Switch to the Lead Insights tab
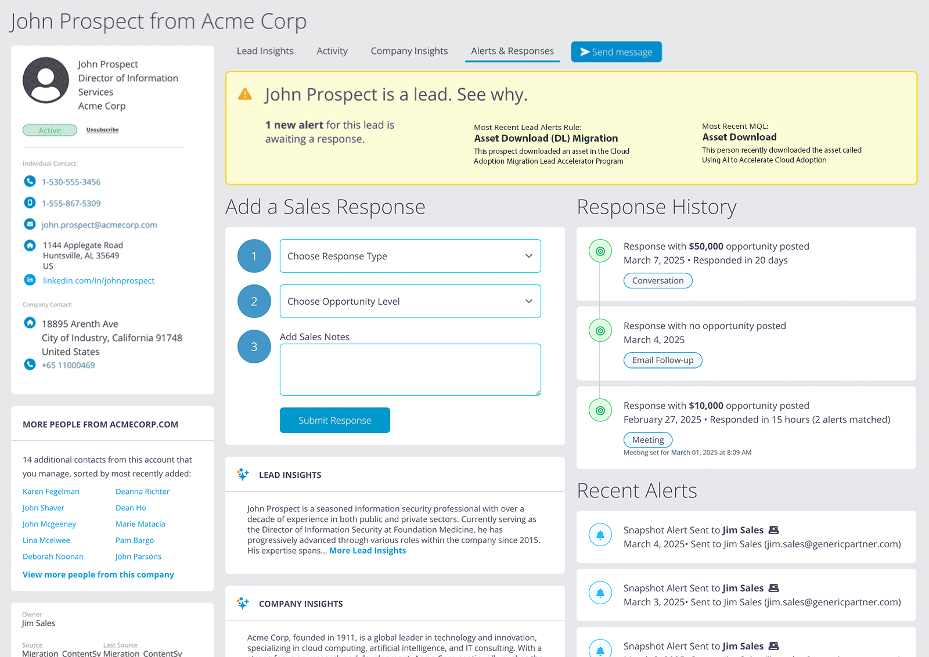929x657 pixels. click(265, 51)
